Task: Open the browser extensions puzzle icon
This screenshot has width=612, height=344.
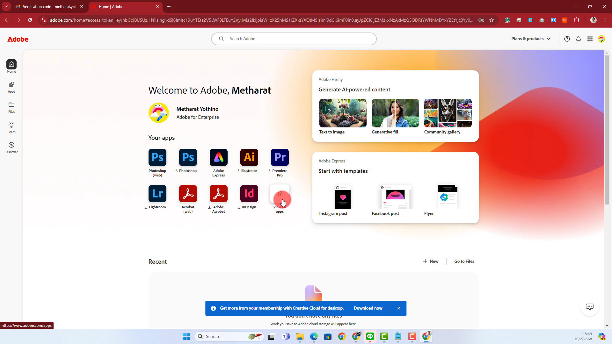Action: click(x=576, y=20)
